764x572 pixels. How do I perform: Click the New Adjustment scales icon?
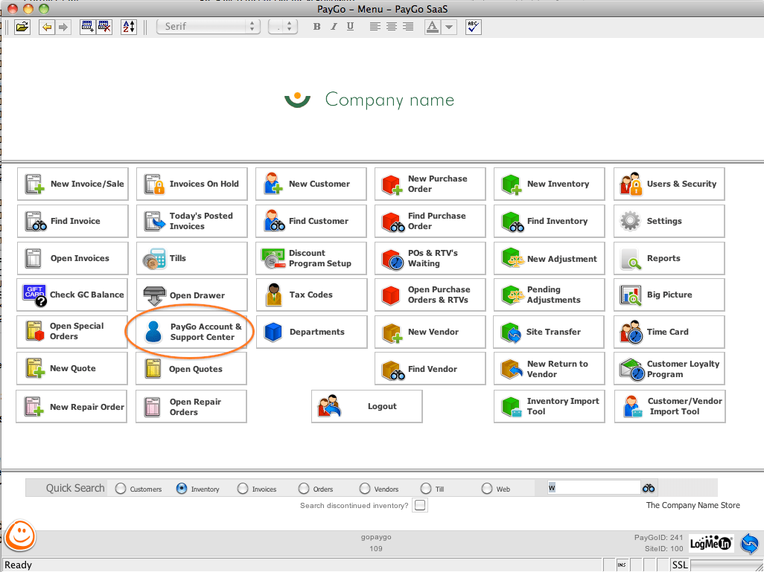pyautogui.click(x=512, y=259)
